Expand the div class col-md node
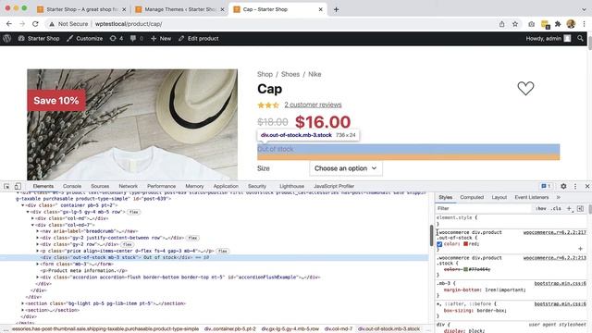The width and height of the screenshot is (592, 333). pyautogui.click(x=33, y=218)
